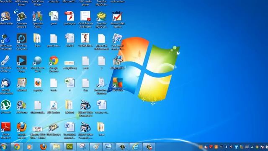Select the Excel spreadsheet file icon
The width and height of the screenshot is (268, 151).
point(70,83)
